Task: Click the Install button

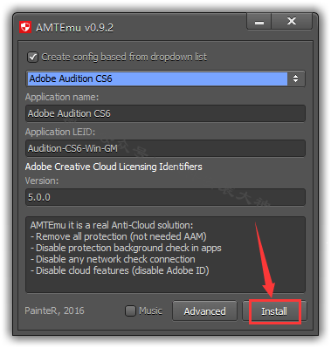Action: [x=274, y=311]
